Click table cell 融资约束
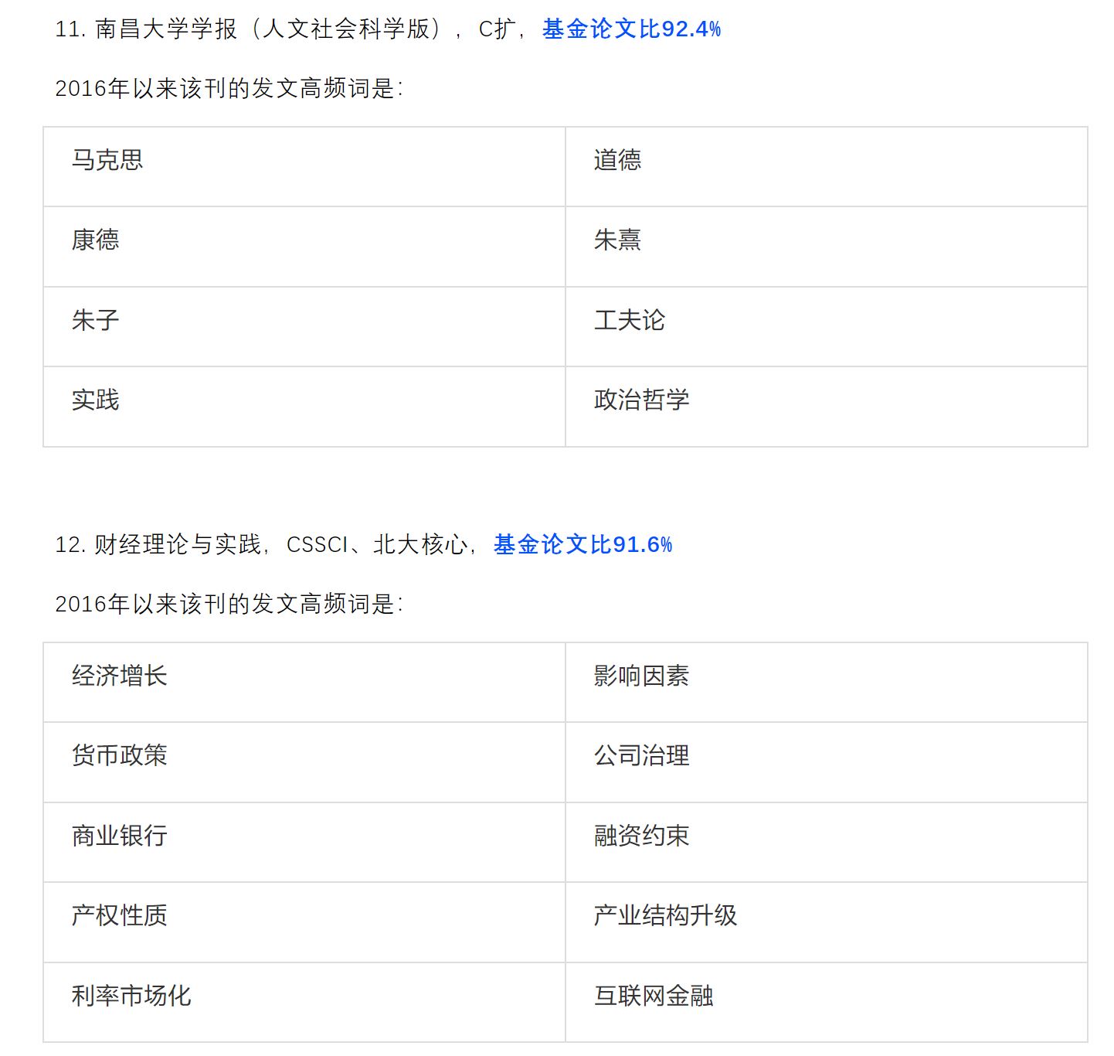1114x1056 pixels. [827, 843]
